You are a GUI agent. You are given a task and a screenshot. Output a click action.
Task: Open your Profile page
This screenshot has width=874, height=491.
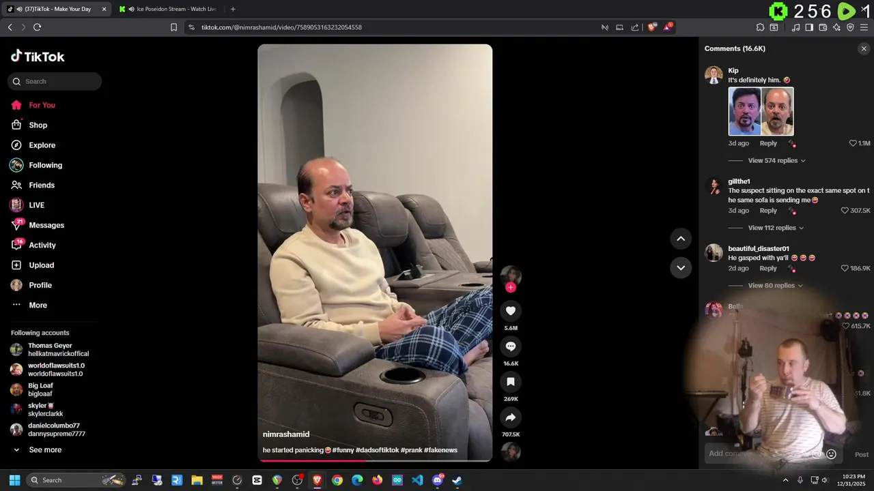pyautogui.click(x=40, y=285)
